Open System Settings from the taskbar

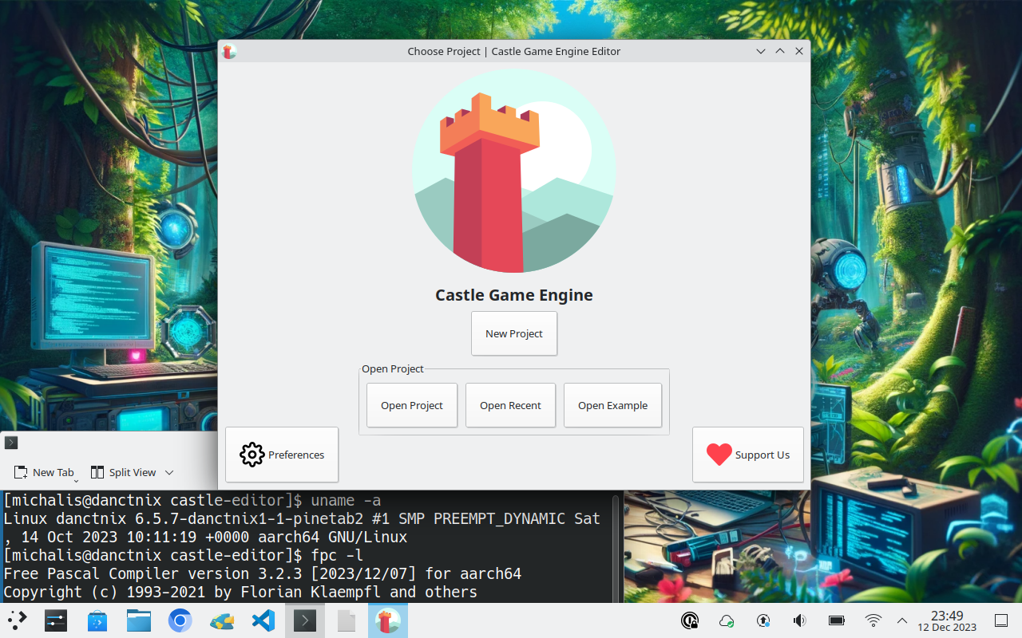pos(56,620)
